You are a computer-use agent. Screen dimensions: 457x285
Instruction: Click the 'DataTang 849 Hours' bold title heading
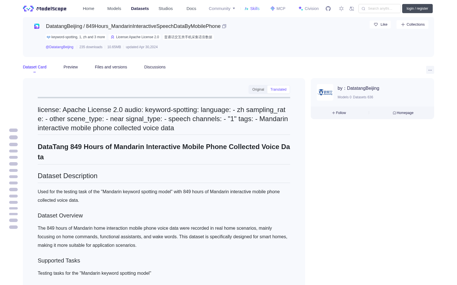click(164, 152)
